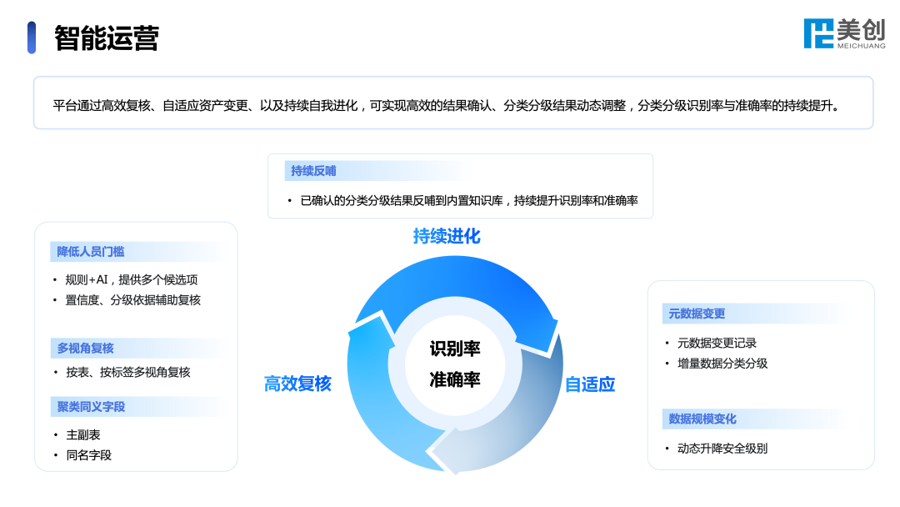Viewport: 900px width, 507px height.
Task: Click the blue bar beside 智能运营 title
Action: click(x=32, y=36)
